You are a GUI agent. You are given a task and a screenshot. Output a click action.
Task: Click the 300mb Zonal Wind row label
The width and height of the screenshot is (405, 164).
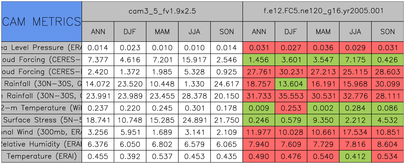point(41,132)
